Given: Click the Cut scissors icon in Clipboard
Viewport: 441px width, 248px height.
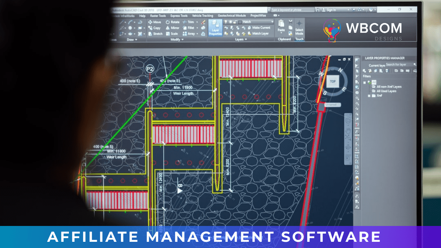Looking at the screenshot, I should [x=290, y=22].
